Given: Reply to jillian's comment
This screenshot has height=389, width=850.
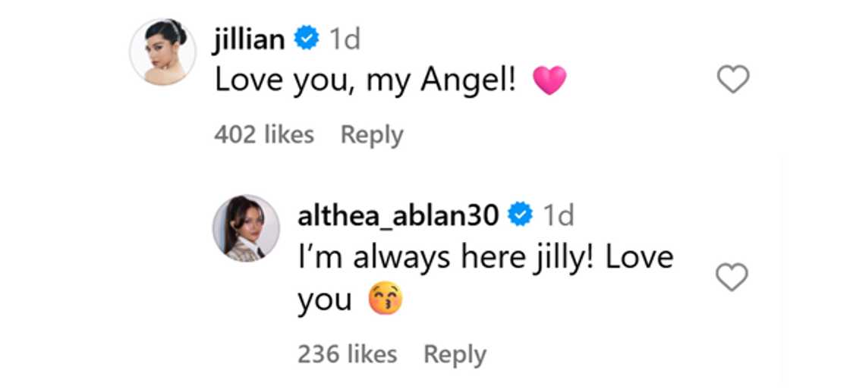Looking at the screenshot, I should [372, 134].
